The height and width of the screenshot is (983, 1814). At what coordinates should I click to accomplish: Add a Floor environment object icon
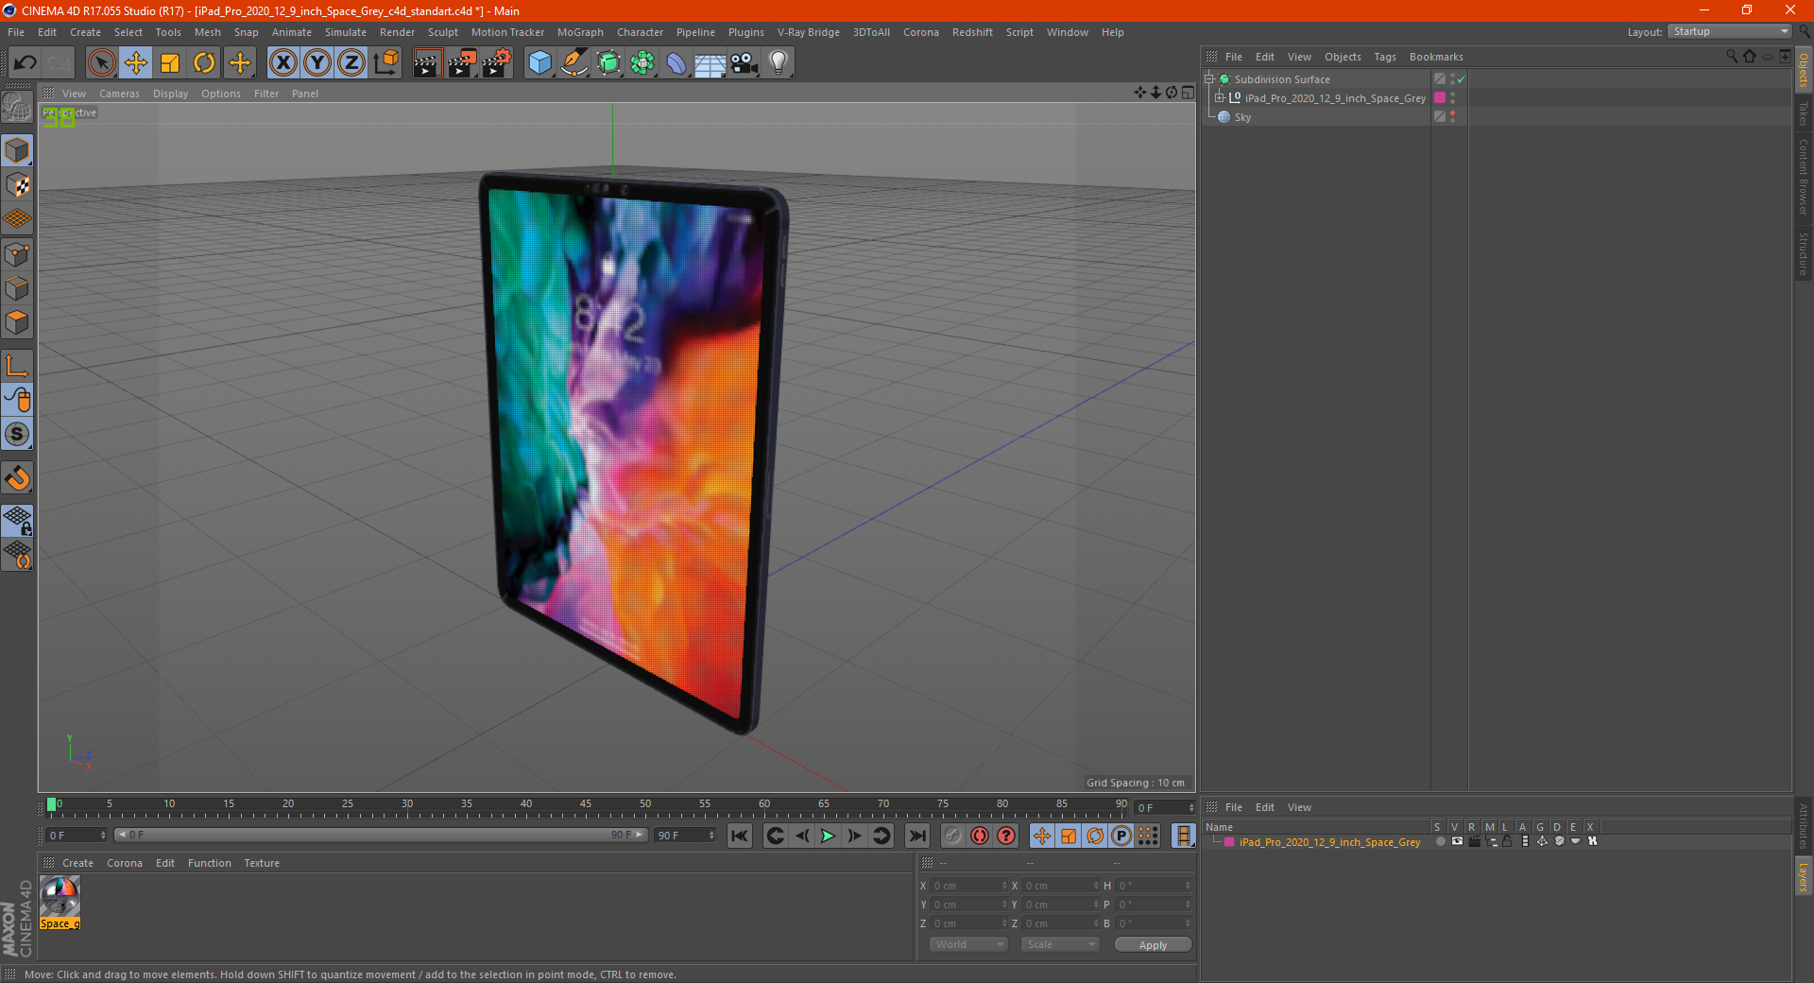pyautogui.click(x=710, y=63)
